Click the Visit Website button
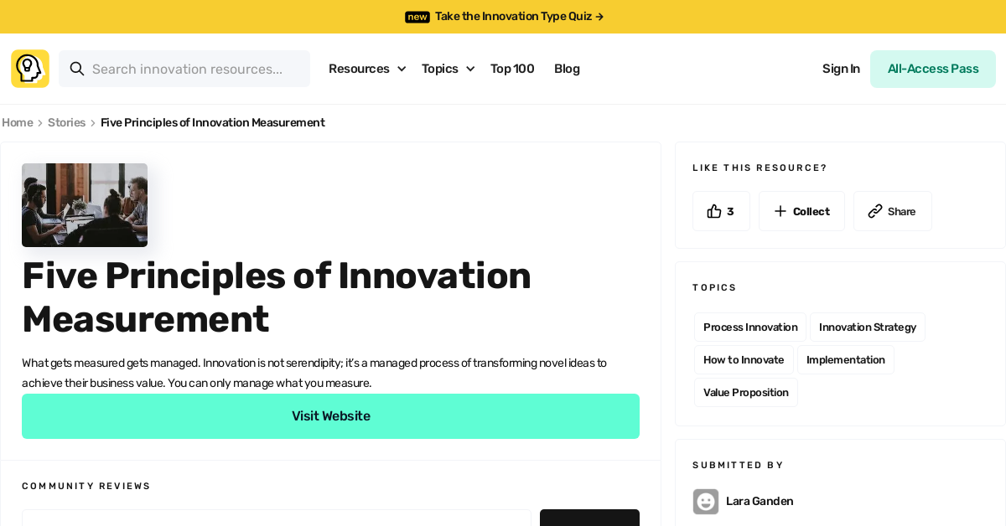1006x526 pixels. click(x=330, y=415)
